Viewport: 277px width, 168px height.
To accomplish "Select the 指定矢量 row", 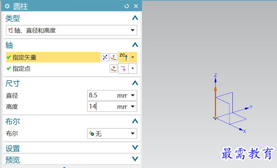I will point(53,57).
